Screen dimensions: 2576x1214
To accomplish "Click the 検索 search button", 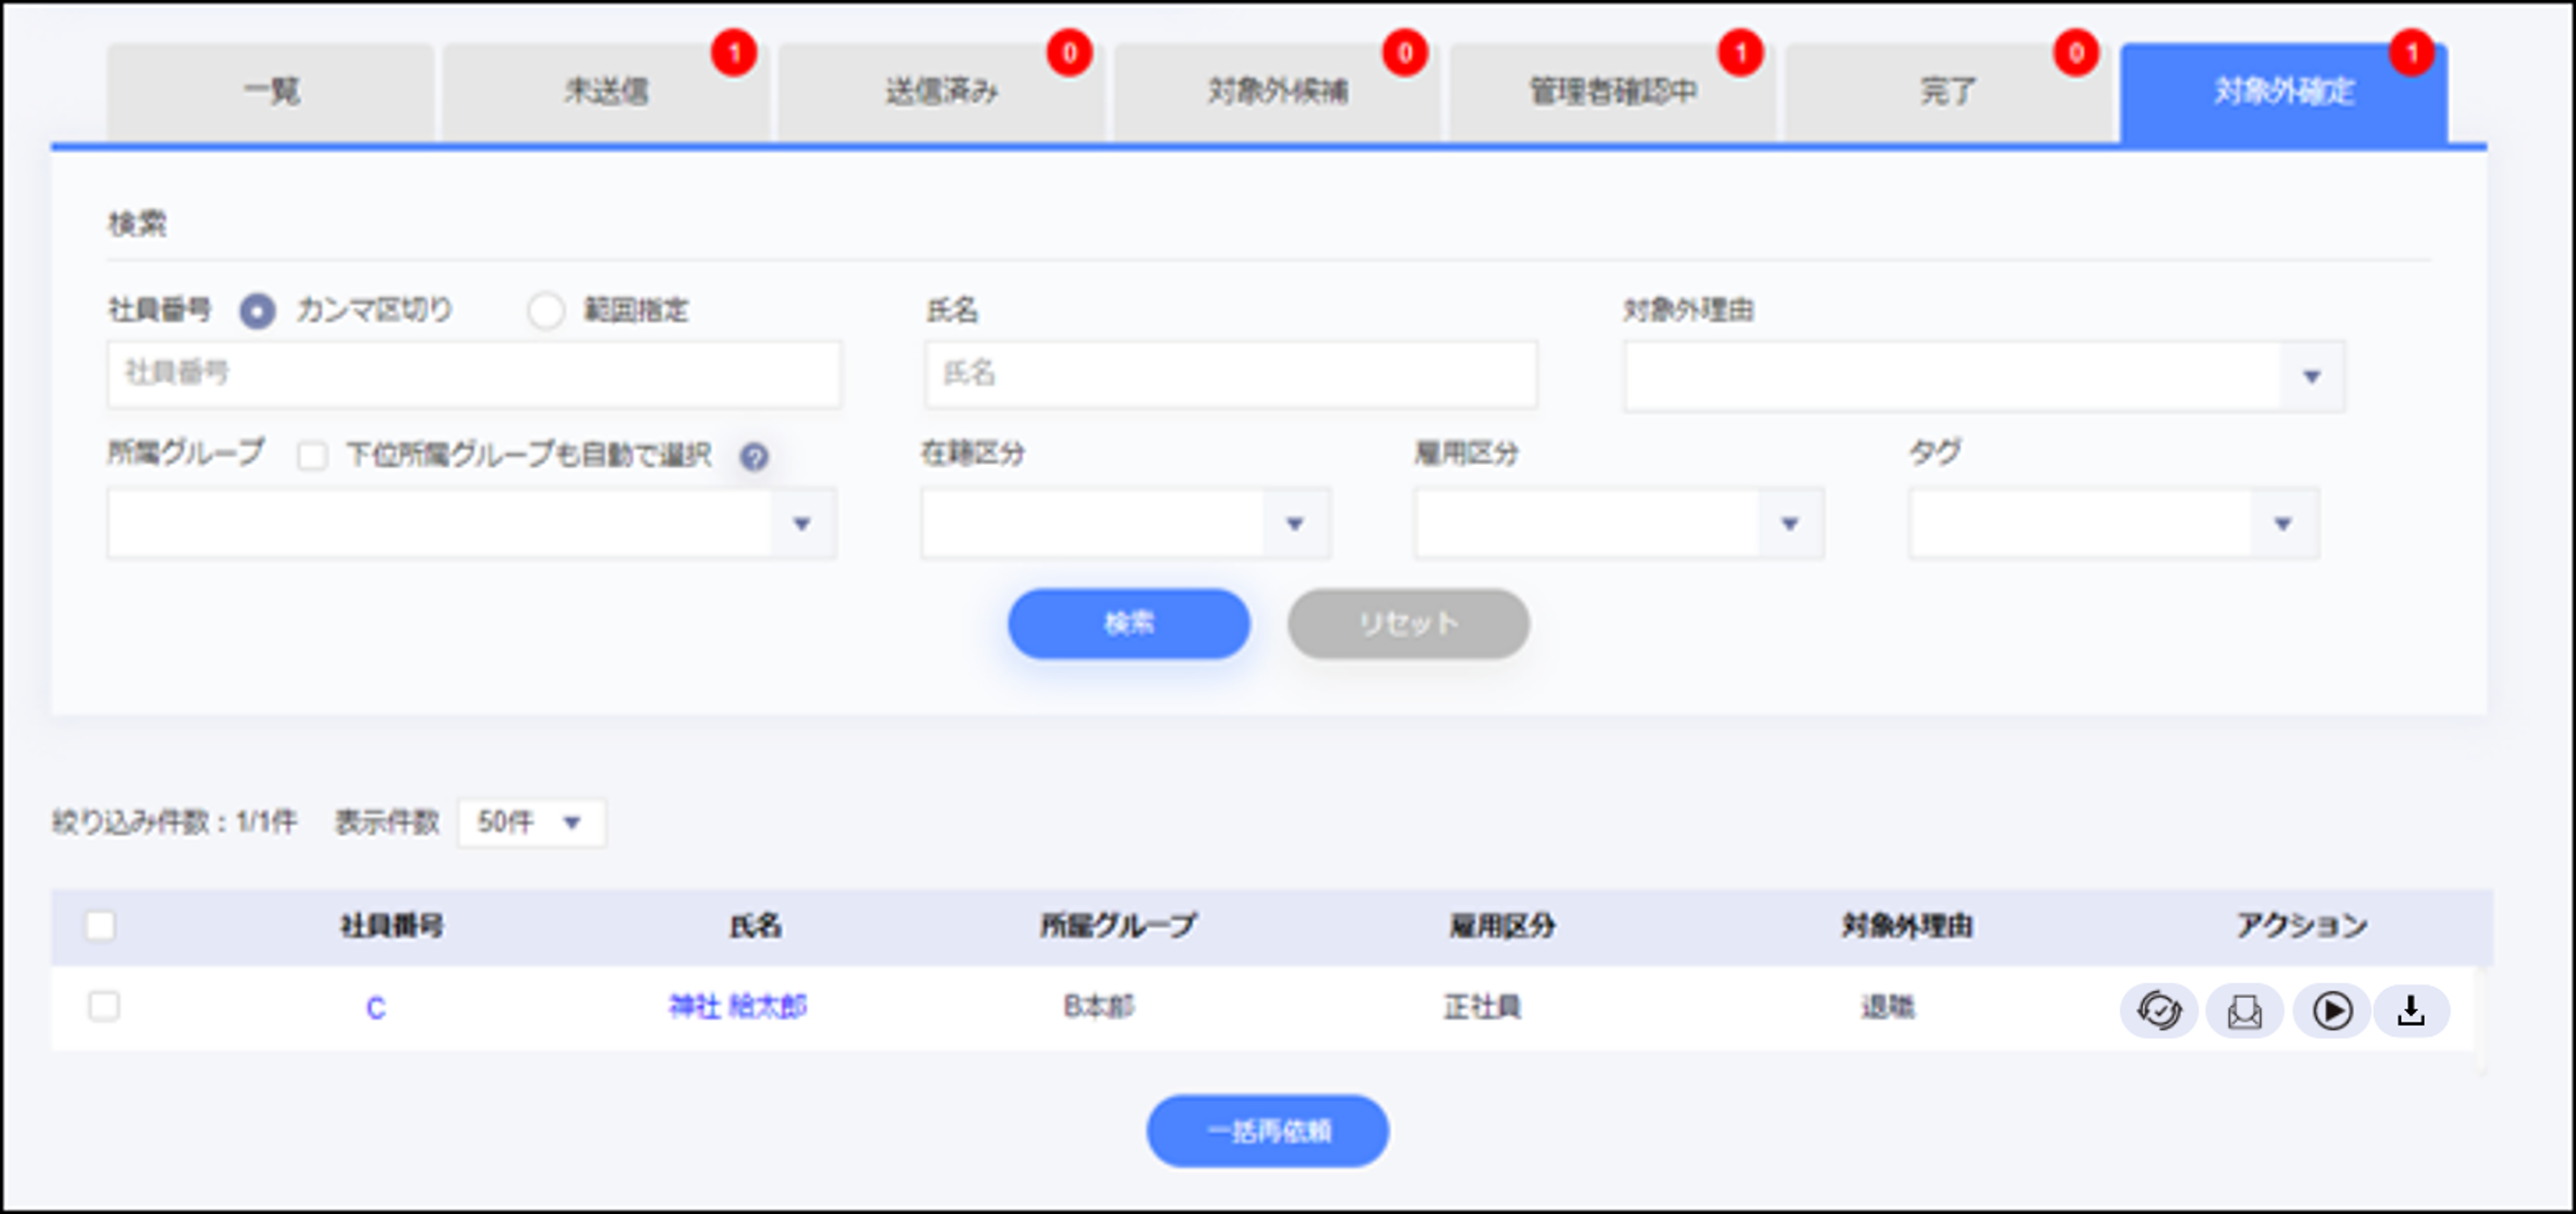I will click(1128, 623).
